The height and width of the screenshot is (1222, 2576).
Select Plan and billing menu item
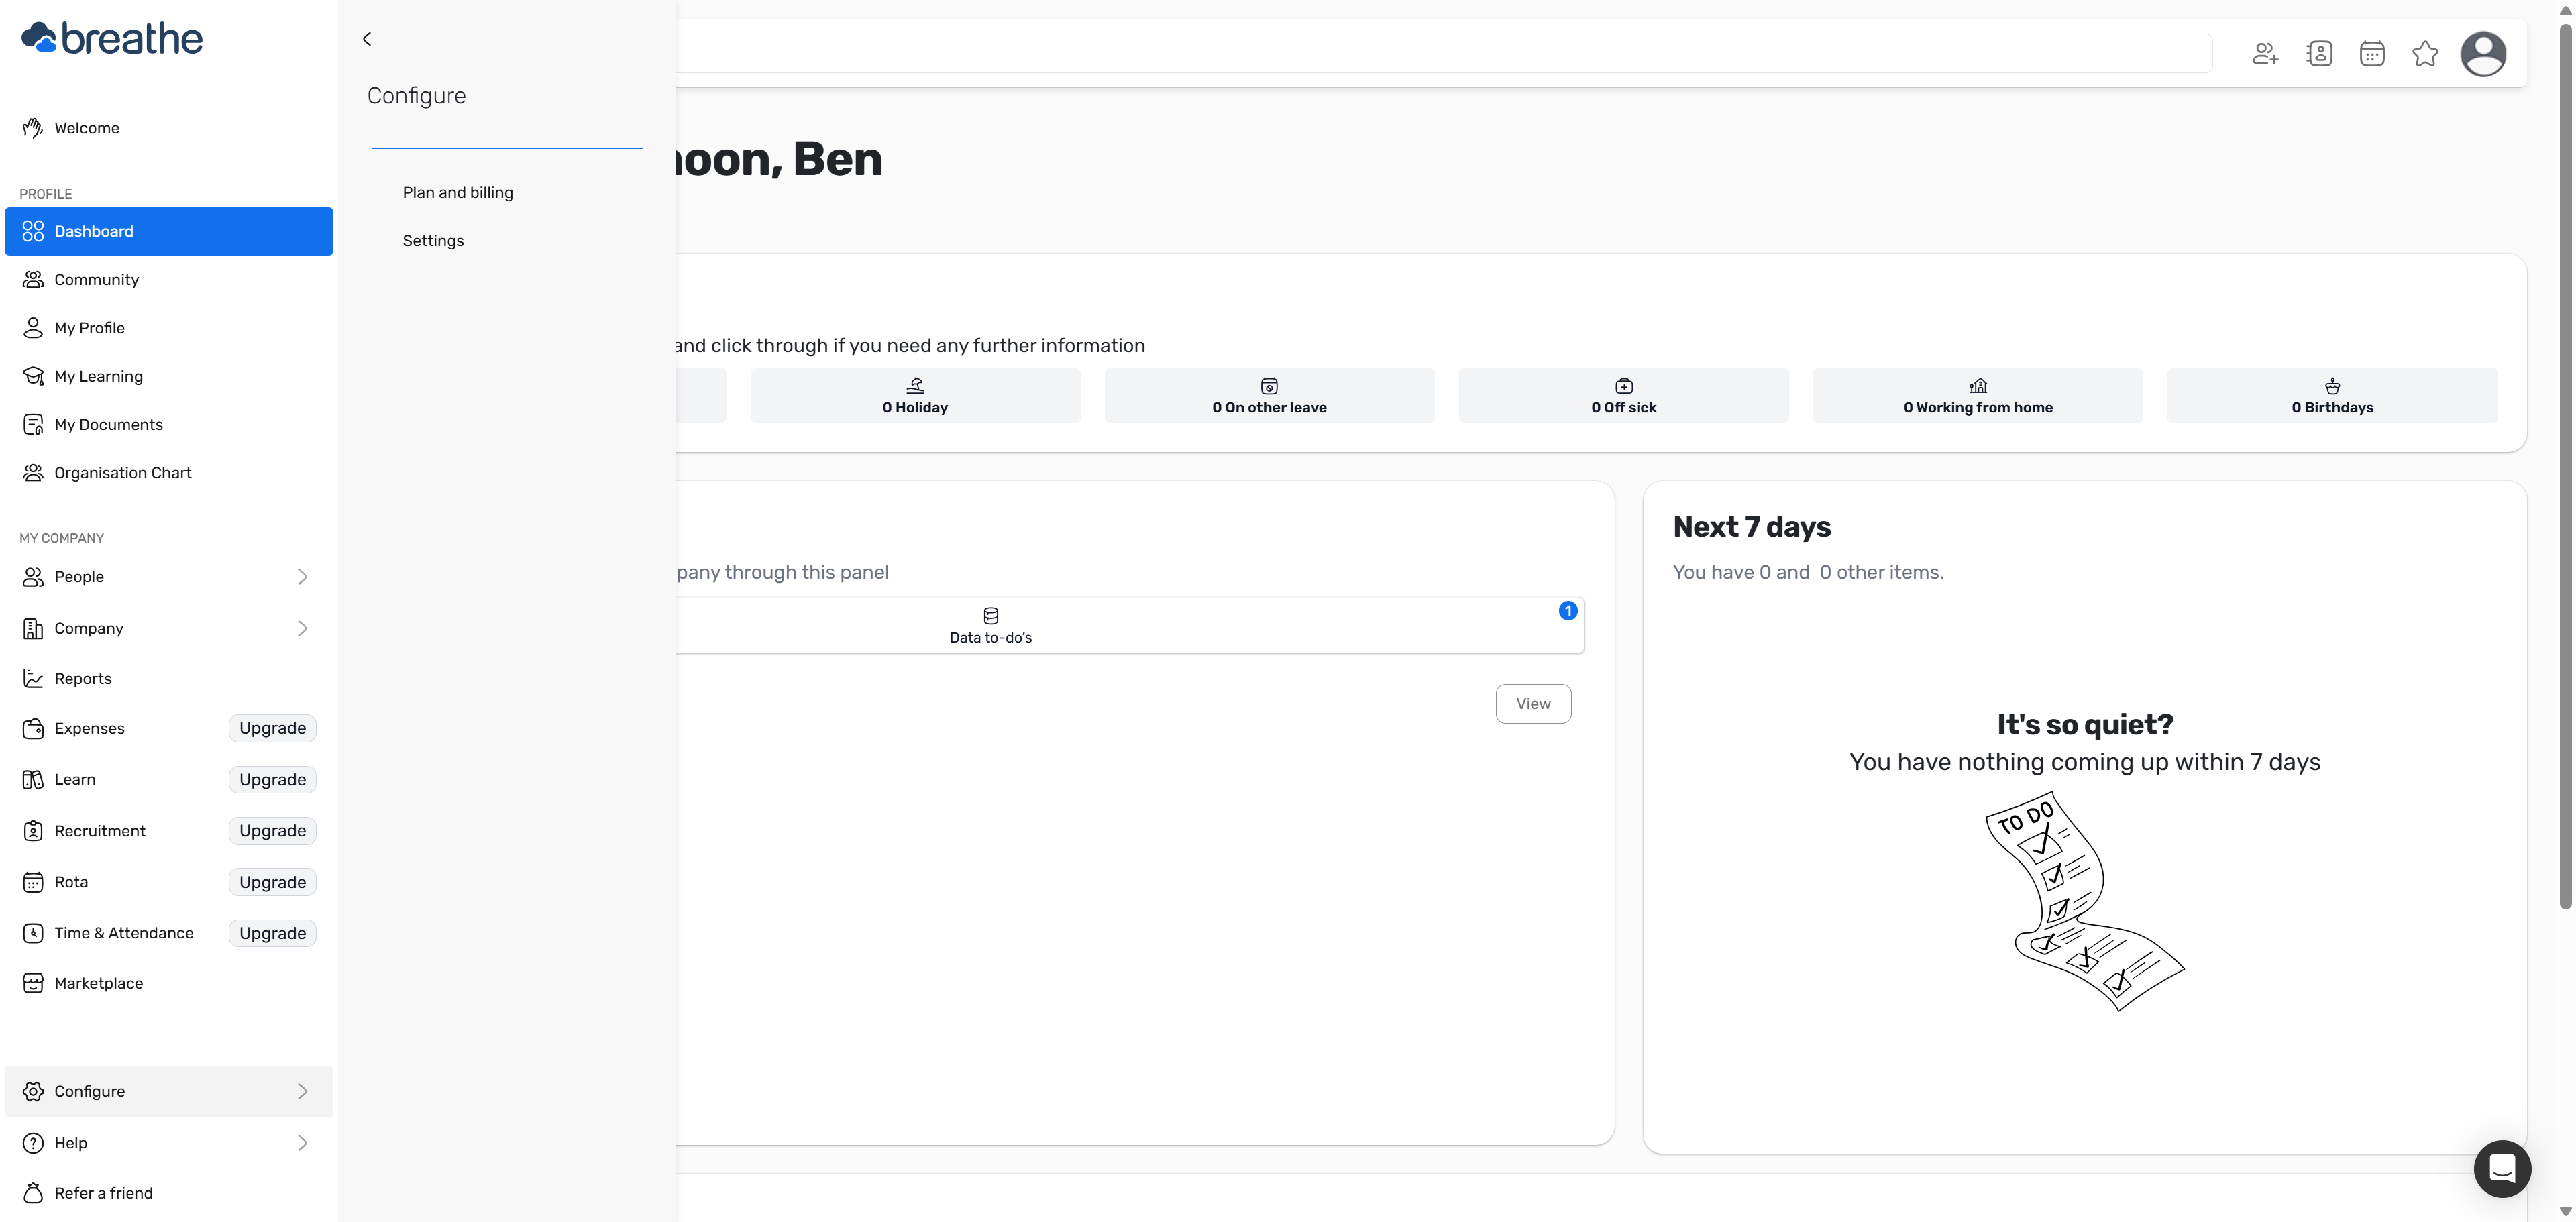[x=458, y=193]
